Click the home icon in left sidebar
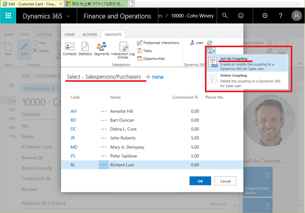Image resolution: width=305 pixels, height=213 pixels. coord(11,85)
